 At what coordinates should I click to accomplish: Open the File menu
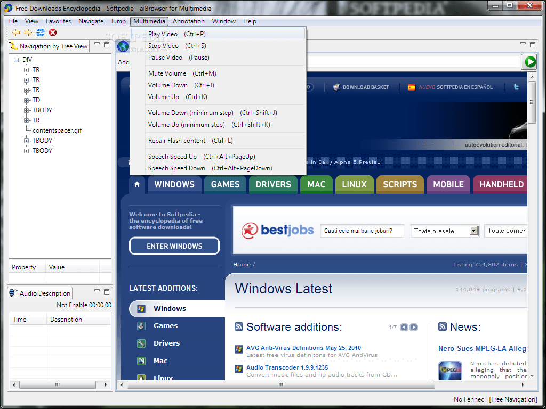coord(13,21)
